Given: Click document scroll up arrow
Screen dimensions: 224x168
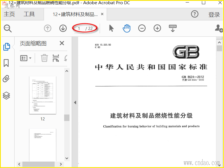Looking at the screenshot, I should (219, 43).
